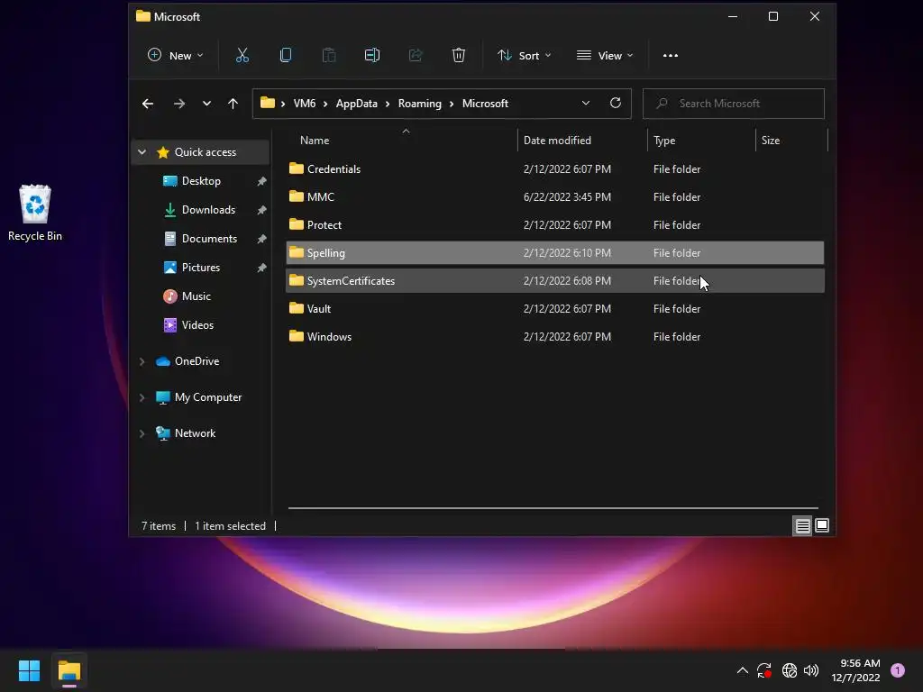The width and height of the screenshot is (923, 692).
Task: Open the notification badge on taskbar
Action: point(898,670)
